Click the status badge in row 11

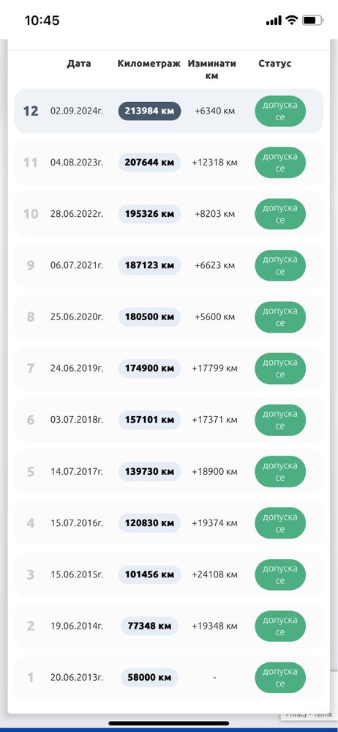click(x=279, y=163)
